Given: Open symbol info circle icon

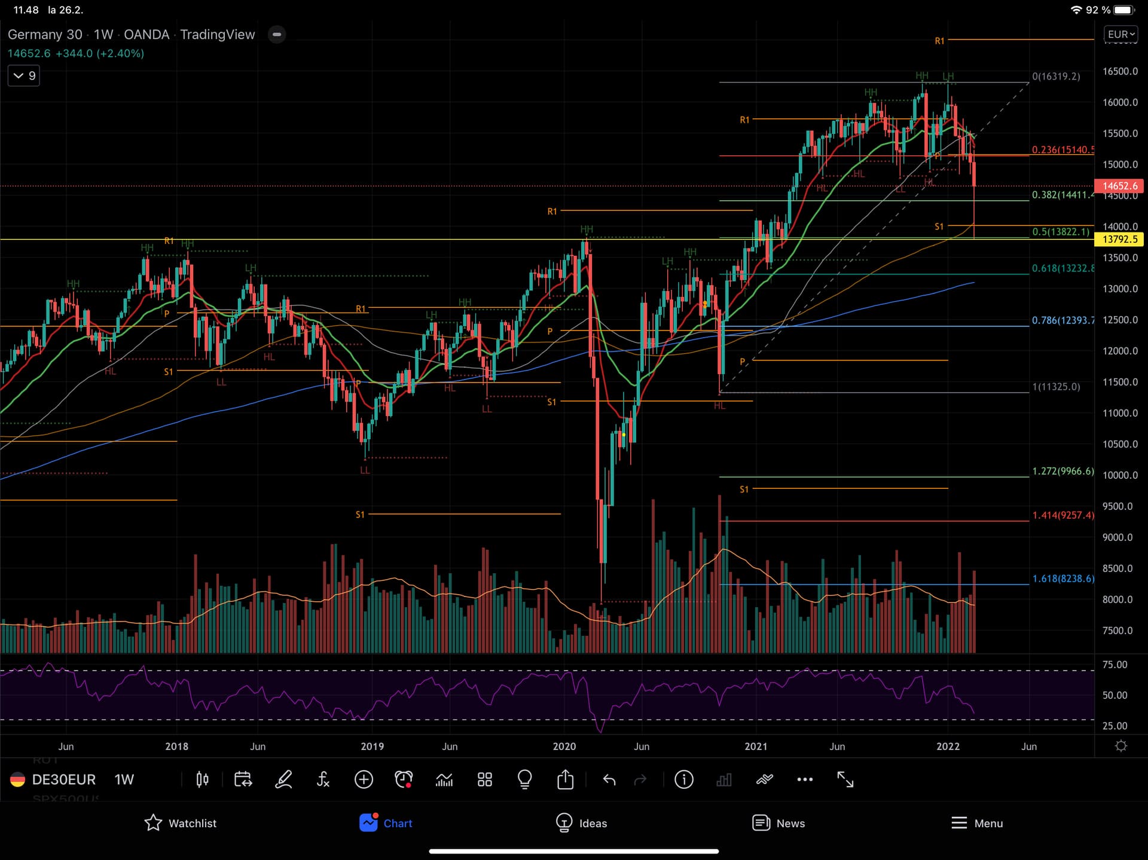Looking at the screenshot, I should [x=684, y=779].
